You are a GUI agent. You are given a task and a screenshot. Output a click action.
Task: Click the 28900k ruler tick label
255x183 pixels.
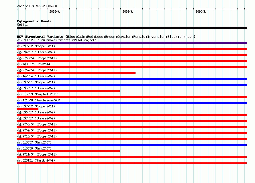(x=201, y=11)
